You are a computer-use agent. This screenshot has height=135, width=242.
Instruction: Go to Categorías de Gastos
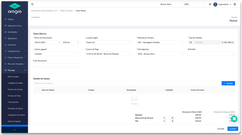[x=16, y=115]
